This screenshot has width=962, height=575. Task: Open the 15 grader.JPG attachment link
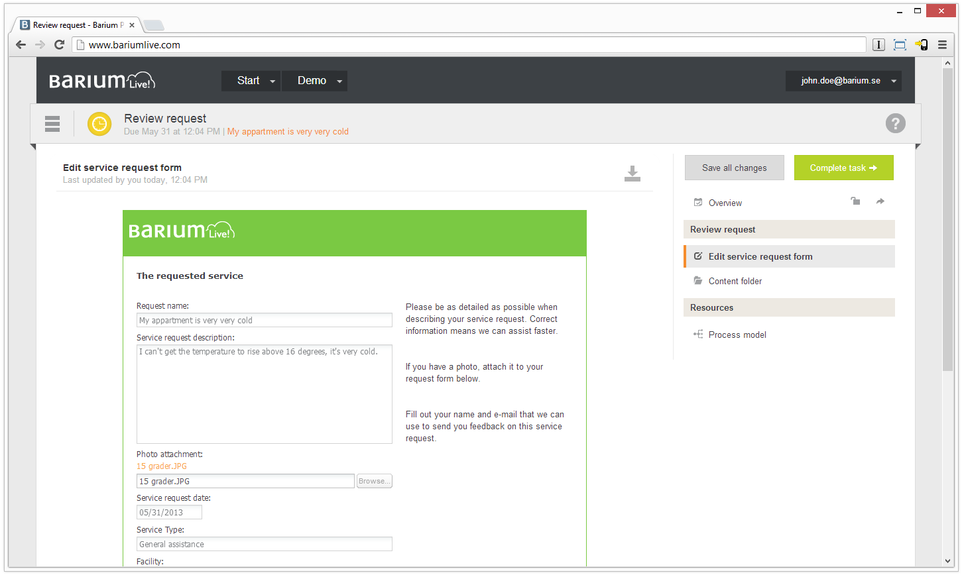[x=162, y=466]
